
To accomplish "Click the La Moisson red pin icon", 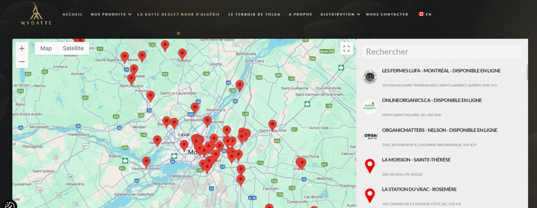I will 370,166.
